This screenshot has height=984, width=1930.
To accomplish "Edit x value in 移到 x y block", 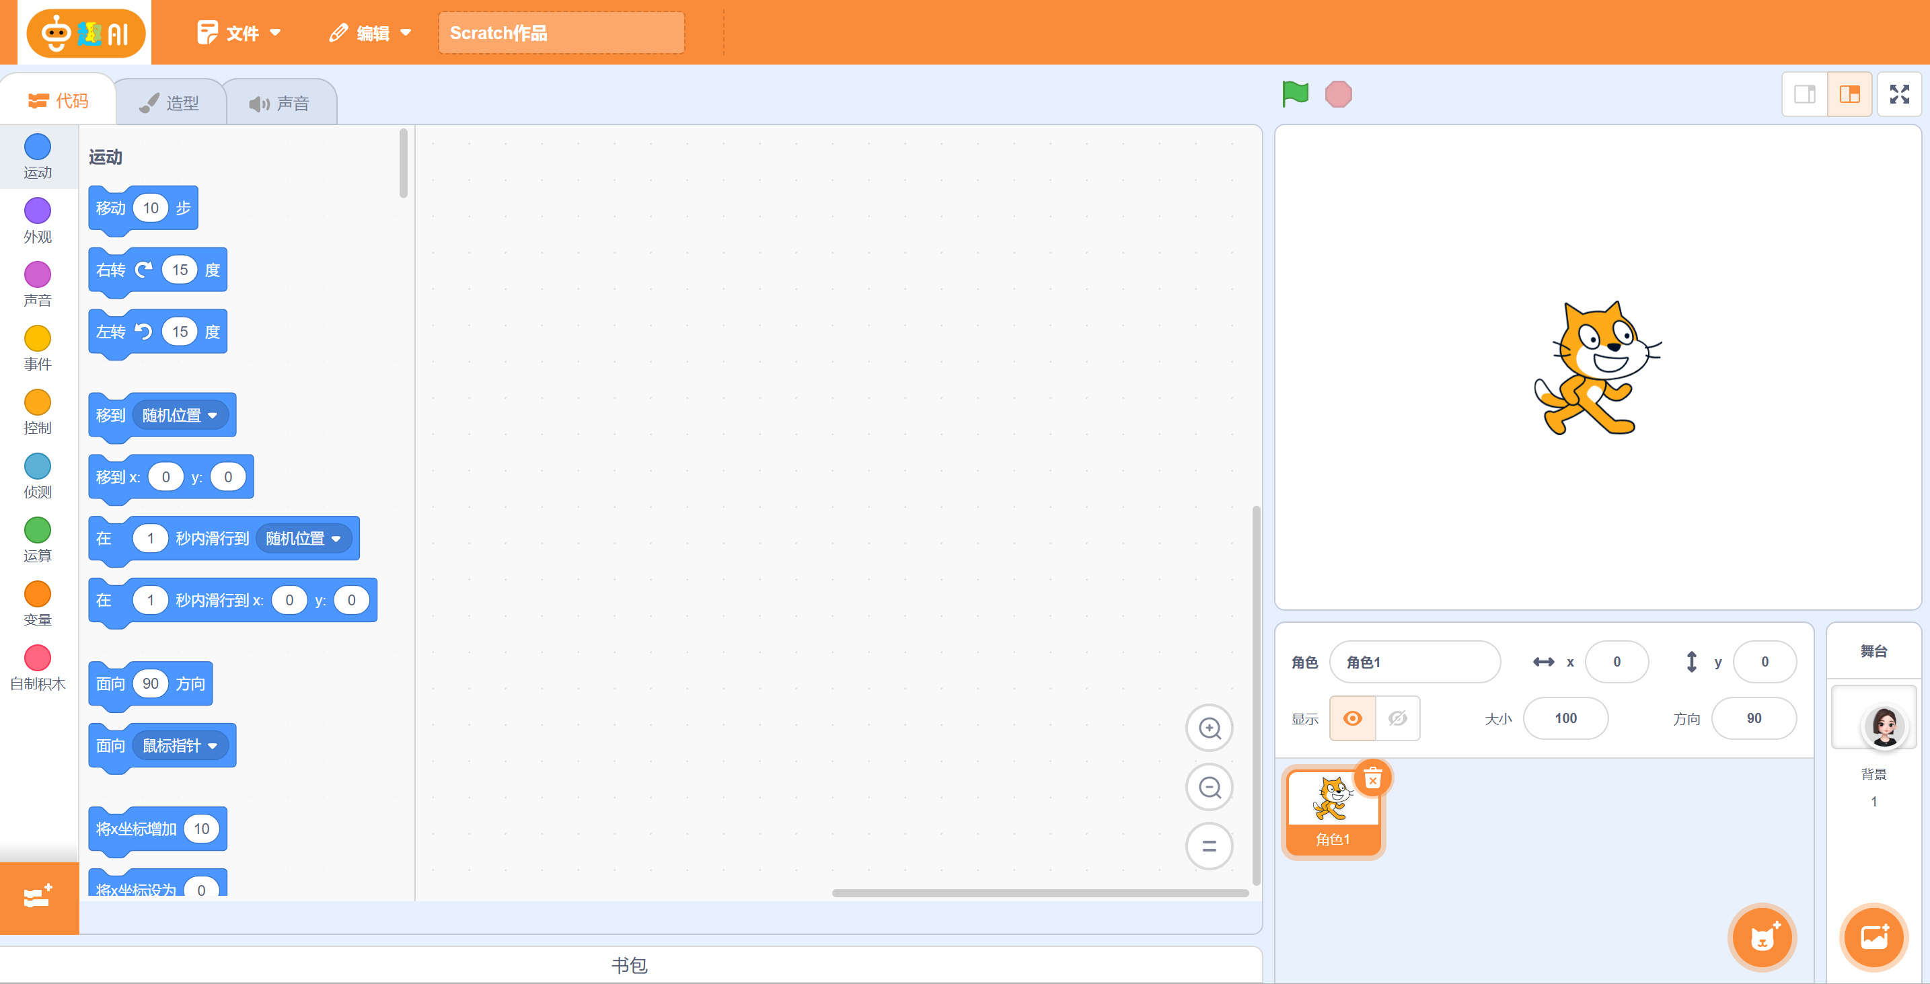I will click(165, 477).
